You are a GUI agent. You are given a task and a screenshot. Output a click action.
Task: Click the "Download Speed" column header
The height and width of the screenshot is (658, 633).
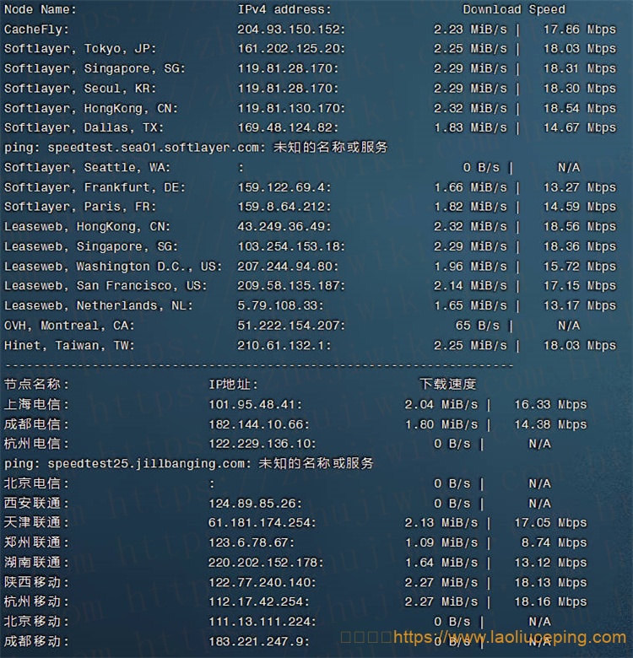pos(514,9)
